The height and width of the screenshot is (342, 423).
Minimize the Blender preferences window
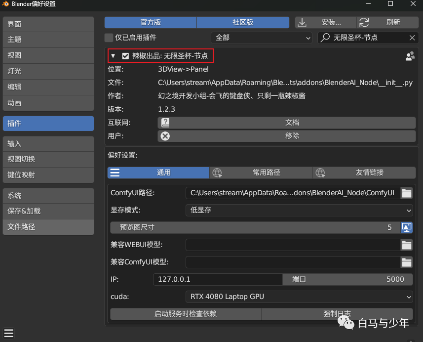click(368, 4)
